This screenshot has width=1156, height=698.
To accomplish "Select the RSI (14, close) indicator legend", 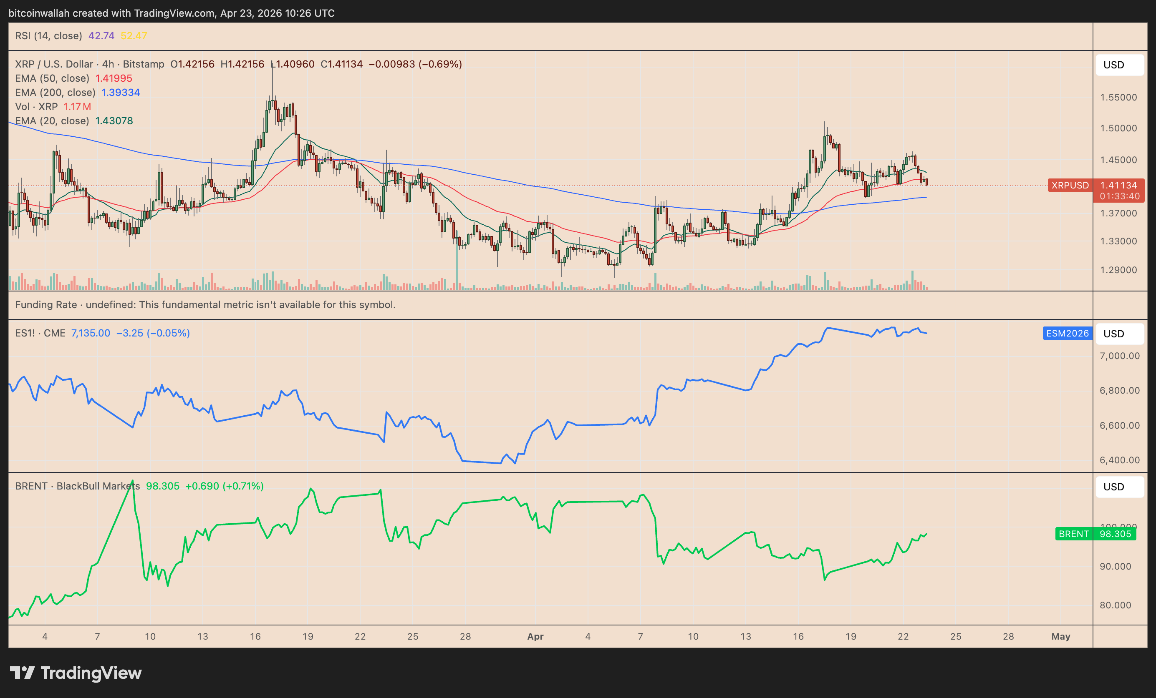I will (x=48, y=35).
